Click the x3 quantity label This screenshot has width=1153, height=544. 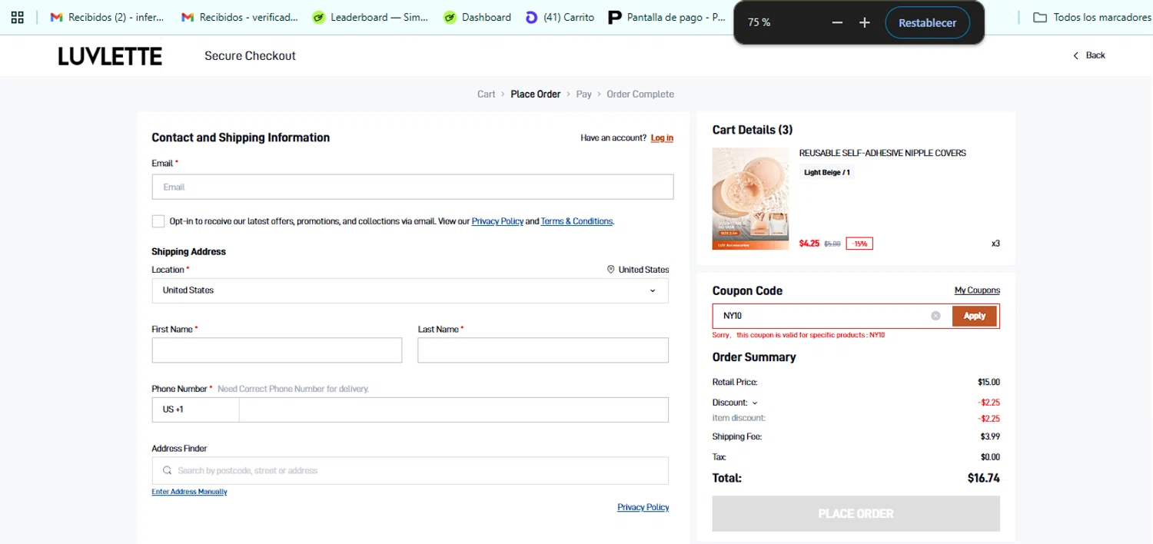tap(995, 244)
